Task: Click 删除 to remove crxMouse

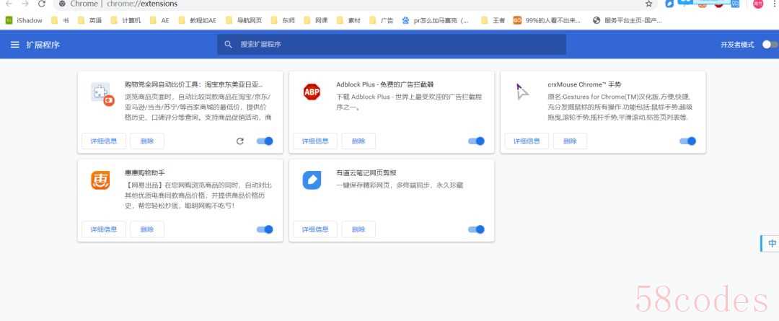Action: [569, 141]
